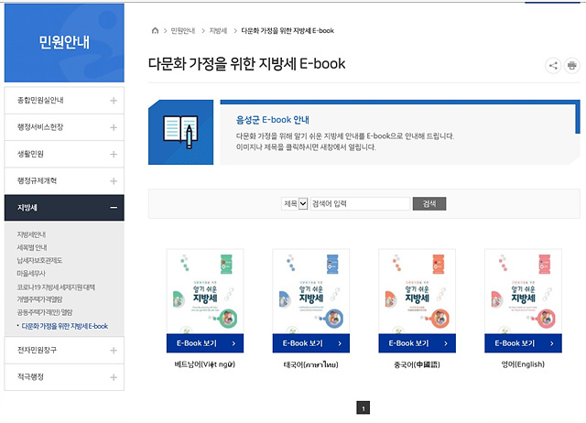Image resolution: width=586 pixels, height=423 pixels.
Task: Click 지방세 in the breadcrumb
Action: pyautogui.click(x=218, y=30)
